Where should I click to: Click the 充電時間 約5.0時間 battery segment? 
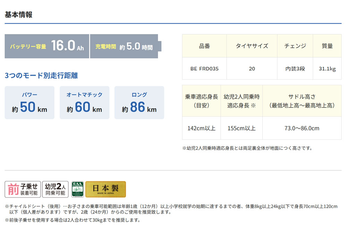point(124,46)
